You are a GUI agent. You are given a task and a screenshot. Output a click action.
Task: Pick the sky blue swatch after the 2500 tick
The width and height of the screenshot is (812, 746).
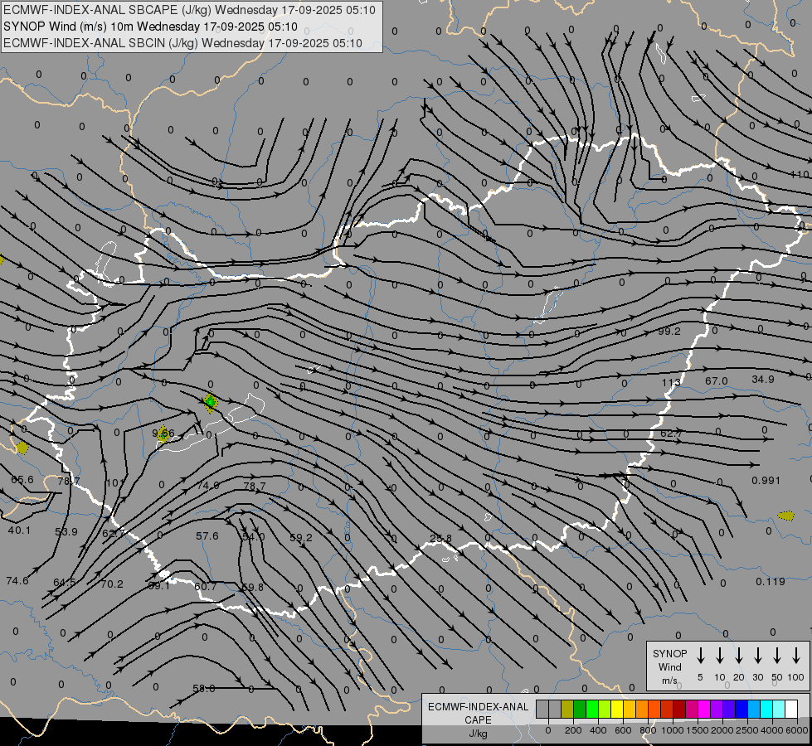754,710
